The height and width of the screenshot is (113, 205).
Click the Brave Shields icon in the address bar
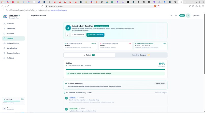[x=155, y=6]
